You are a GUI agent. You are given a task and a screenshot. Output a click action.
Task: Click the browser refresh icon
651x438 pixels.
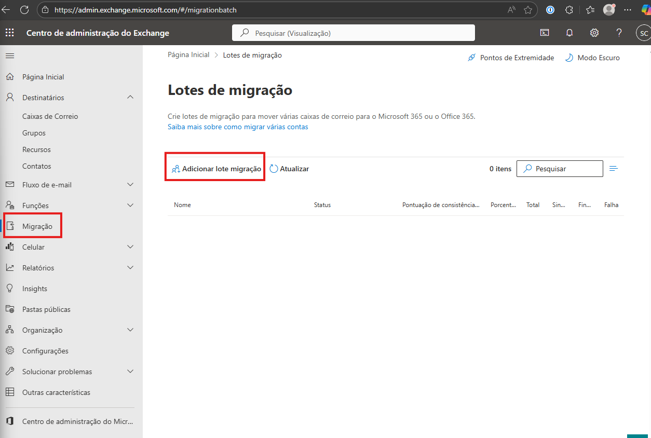(24, 9)
